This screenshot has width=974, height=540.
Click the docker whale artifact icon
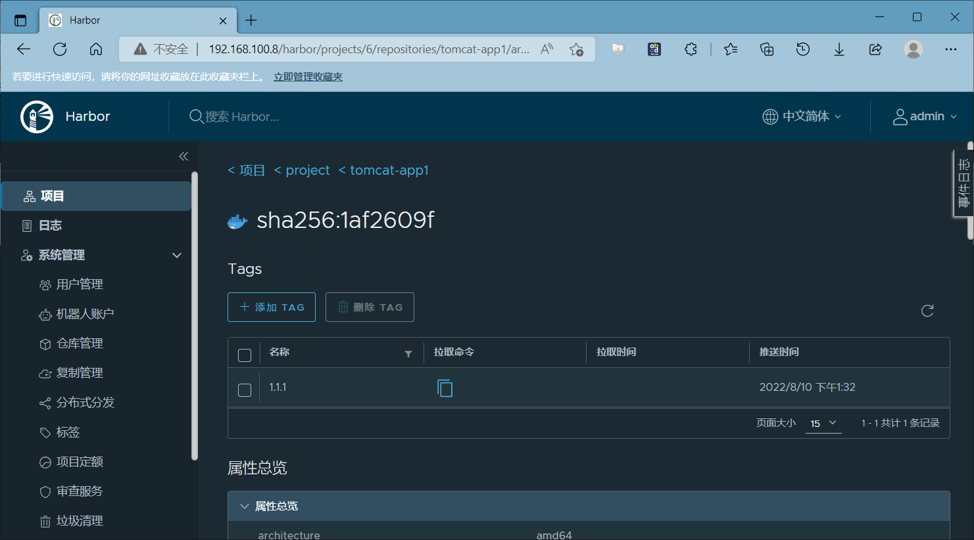pos(237,221)
